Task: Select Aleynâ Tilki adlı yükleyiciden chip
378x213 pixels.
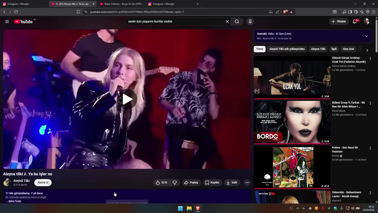Action: [287, 49]
